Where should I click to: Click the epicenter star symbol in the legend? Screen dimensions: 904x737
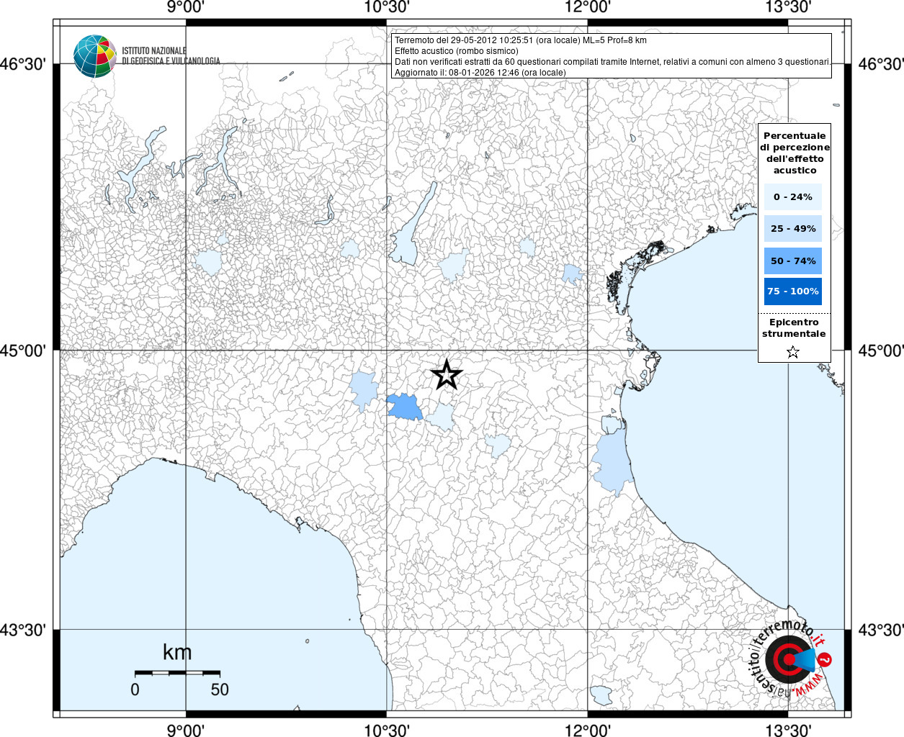click(x=793, y=352)
